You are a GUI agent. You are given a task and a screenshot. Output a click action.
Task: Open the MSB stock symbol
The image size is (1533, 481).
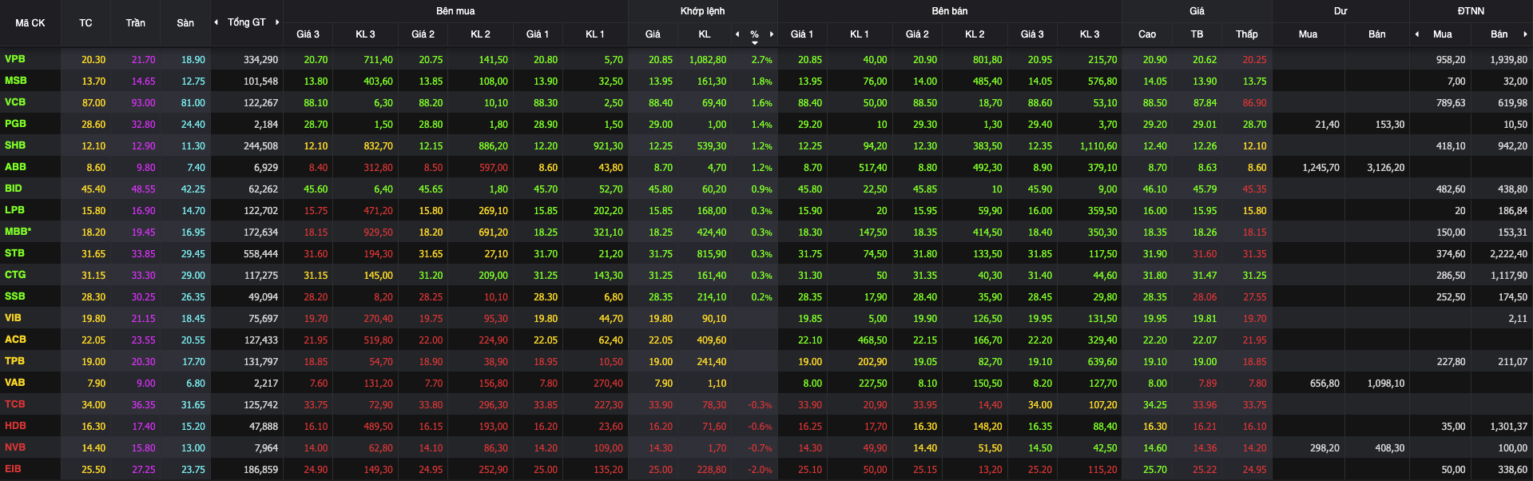[x=16, y=81]
